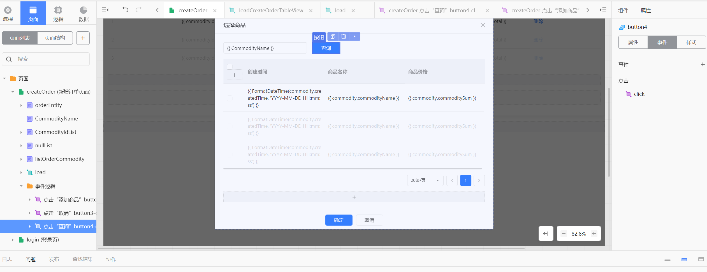Screen dimensions: 707x272
Task: Delete the selected 按钮 component
Action: coord(344,37)
